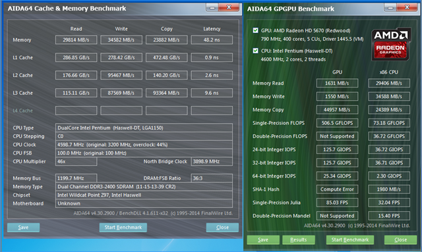This screenshot has width=422, height=252.
Task: Minimize the Cache & Memory Benchmark window
Action: click(212, 7)
